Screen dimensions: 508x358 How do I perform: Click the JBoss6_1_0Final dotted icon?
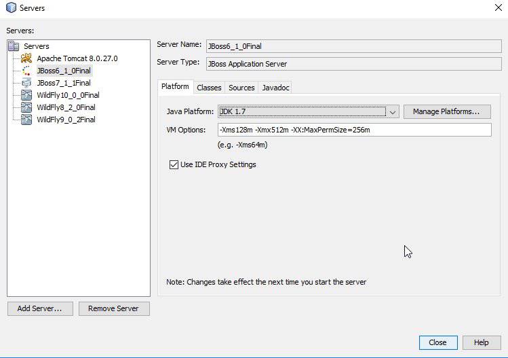[x=26, y=71]
